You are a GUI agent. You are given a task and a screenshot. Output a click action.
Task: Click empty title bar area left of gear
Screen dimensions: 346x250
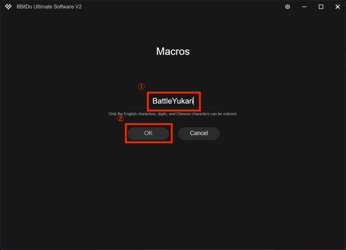(186, 7)
